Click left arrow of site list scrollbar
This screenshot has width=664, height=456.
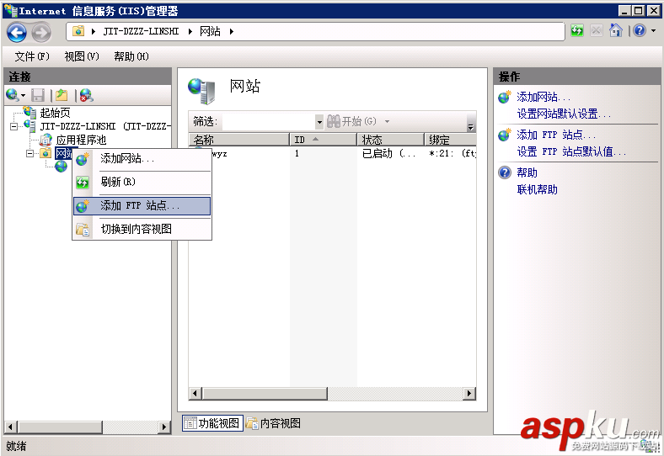pyautogui.click(x=195, y=394)
